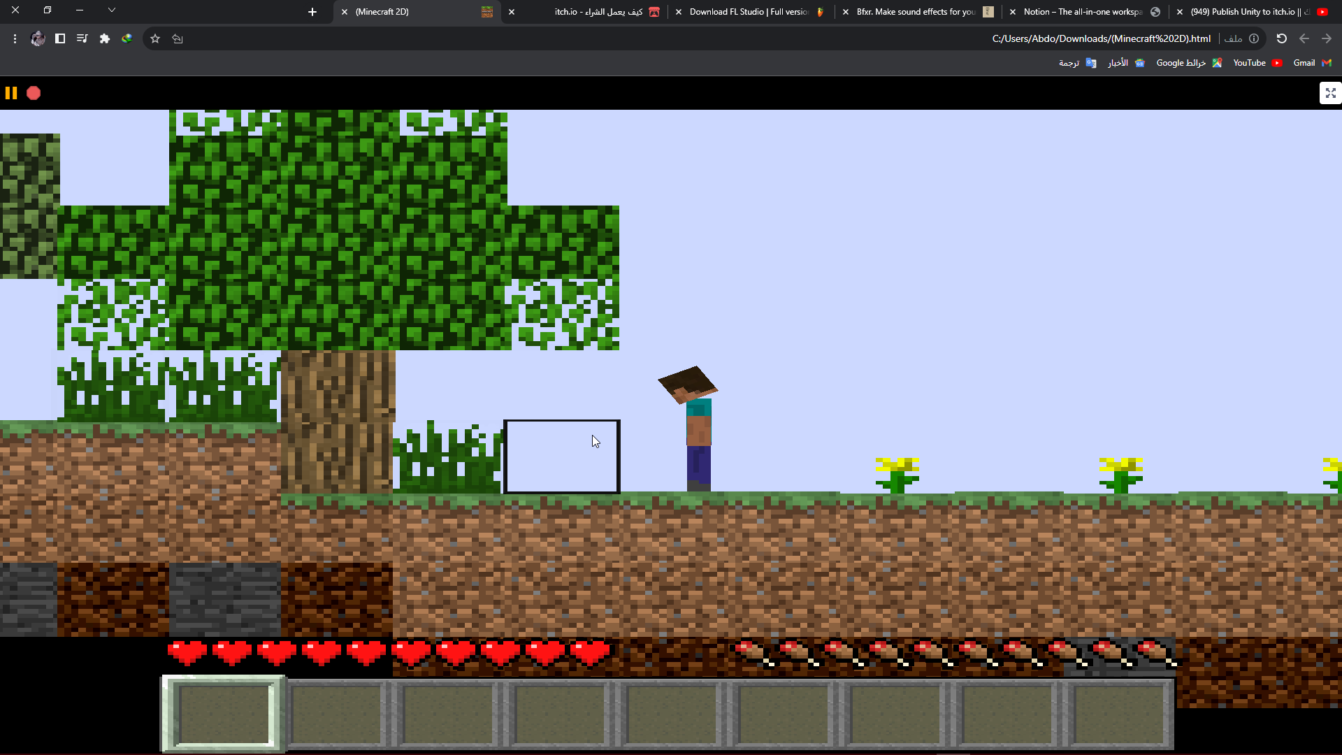This screenshot has width=1342, height=755.
Task: Minimize the browser window
Action: coord(80,10)
